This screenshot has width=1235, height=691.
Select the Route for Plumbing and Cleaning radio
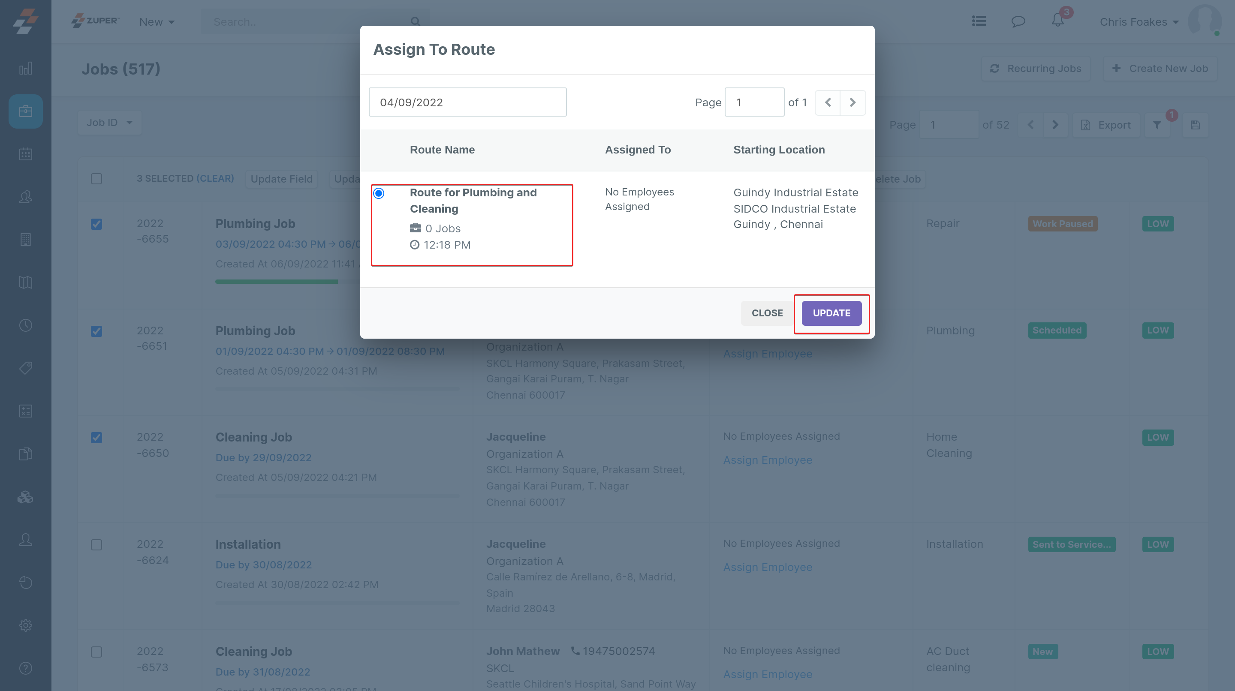point(379,193)
